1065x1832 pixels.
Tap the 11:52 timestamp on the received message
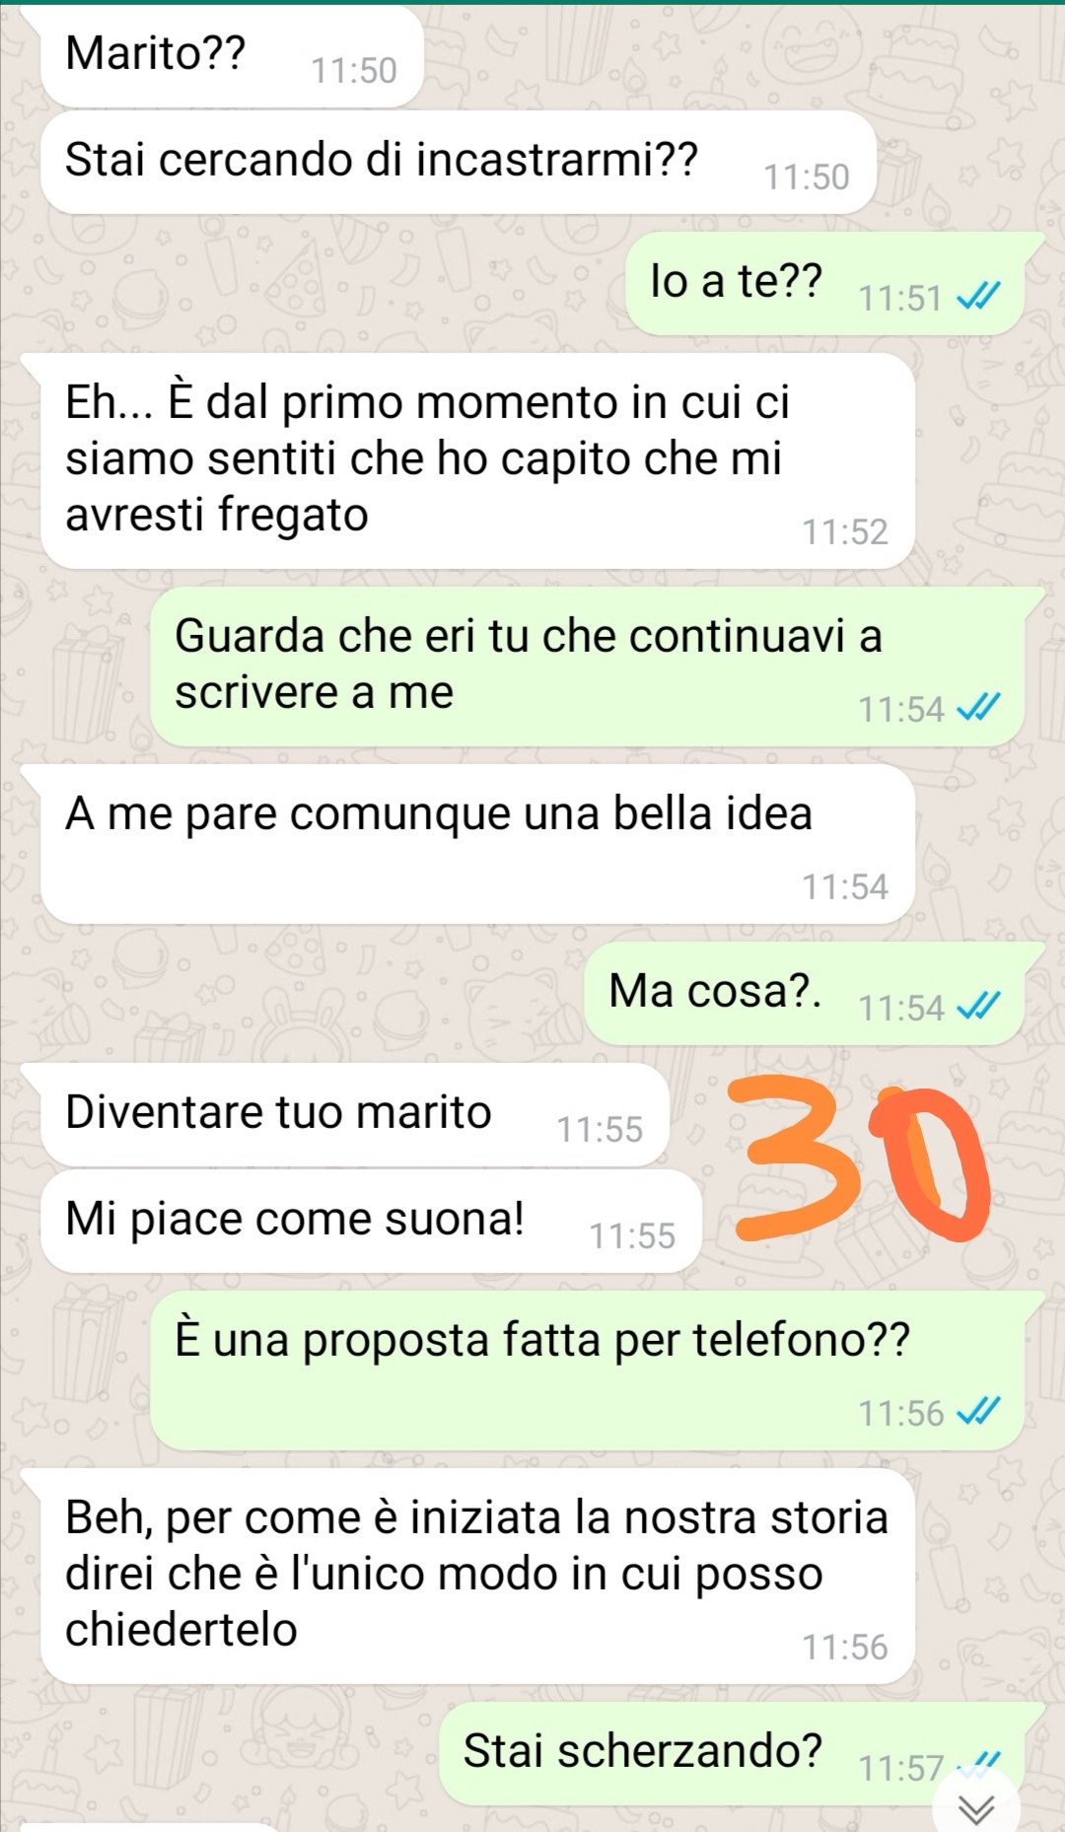(x=845, y=531)
